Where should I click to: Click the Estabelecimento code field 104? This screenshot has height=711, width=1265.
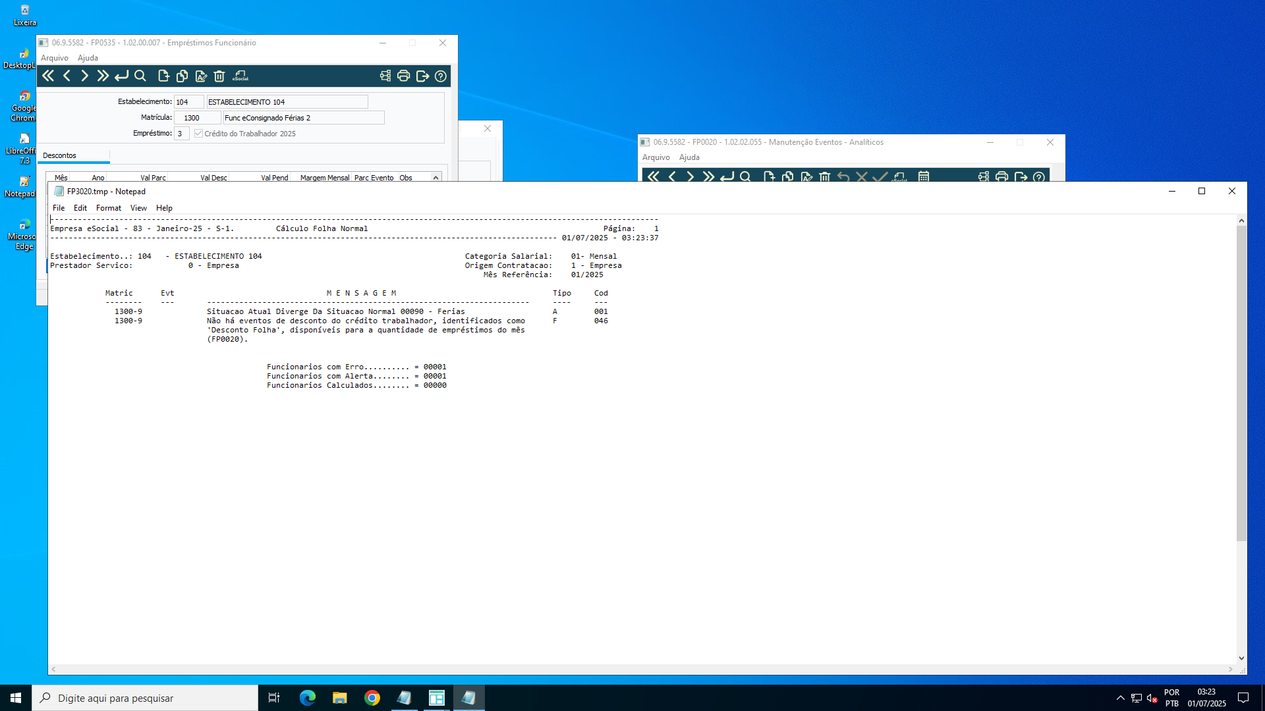[188, 102]
